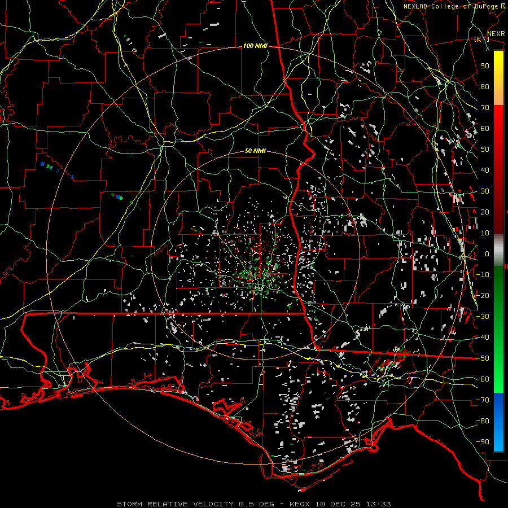Select the -20 knot scale label
This screenshot has height=508, width=508.
tap(483, 295)
